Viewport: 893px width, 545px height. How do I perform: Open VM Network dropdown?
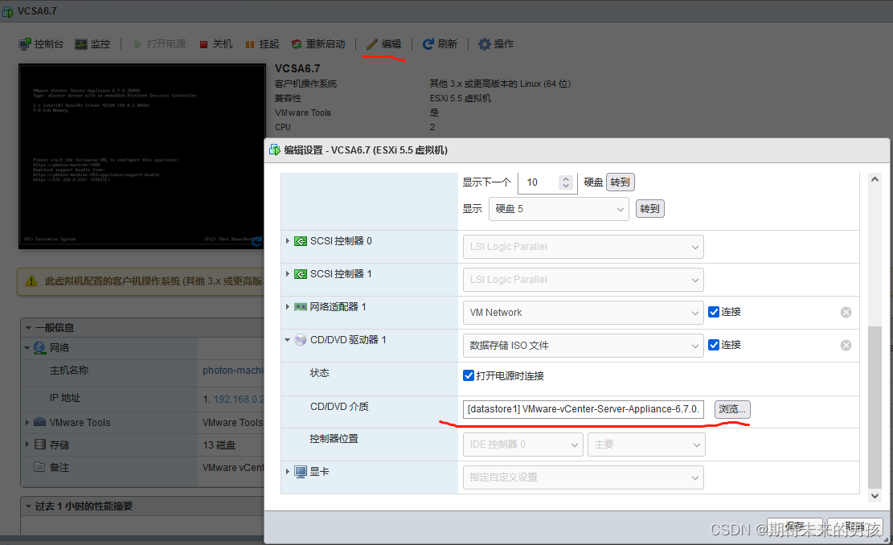click(x=584, y=313)
